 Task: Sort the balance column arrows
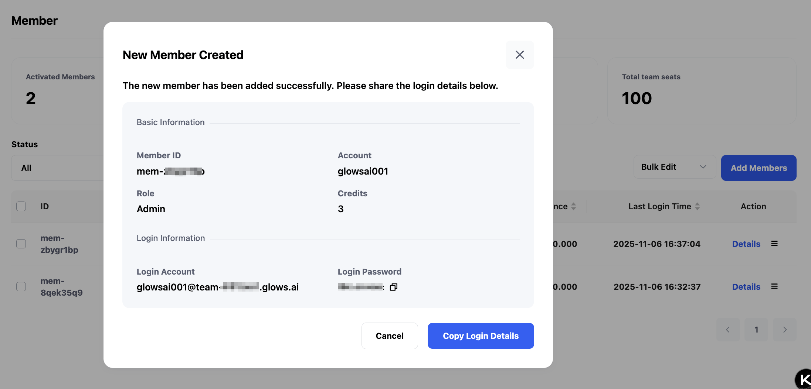(x=573, y=206)
